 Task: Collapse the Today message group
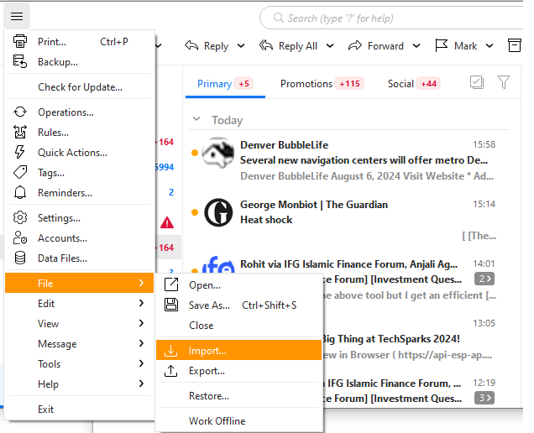click(196, 120)
